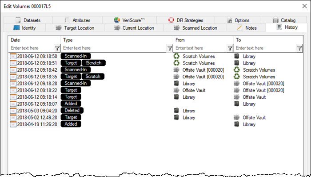Switch to the Datasets tab
311x177 pixels.
(28, 20)
